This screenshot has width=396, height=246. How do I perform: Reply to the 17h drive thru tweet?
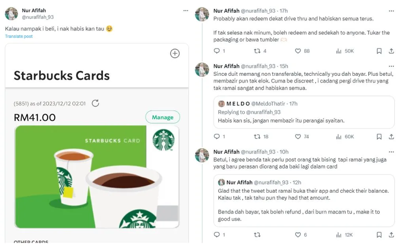[x=217, y=51]
